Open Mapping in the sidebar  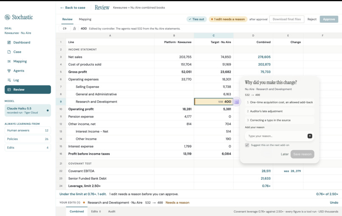coord(28,61)
